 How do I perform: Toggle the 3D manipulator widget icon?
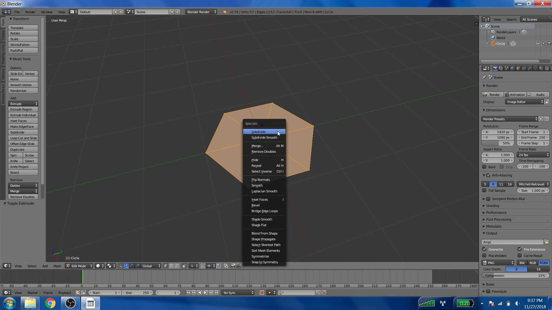[120, 266]
